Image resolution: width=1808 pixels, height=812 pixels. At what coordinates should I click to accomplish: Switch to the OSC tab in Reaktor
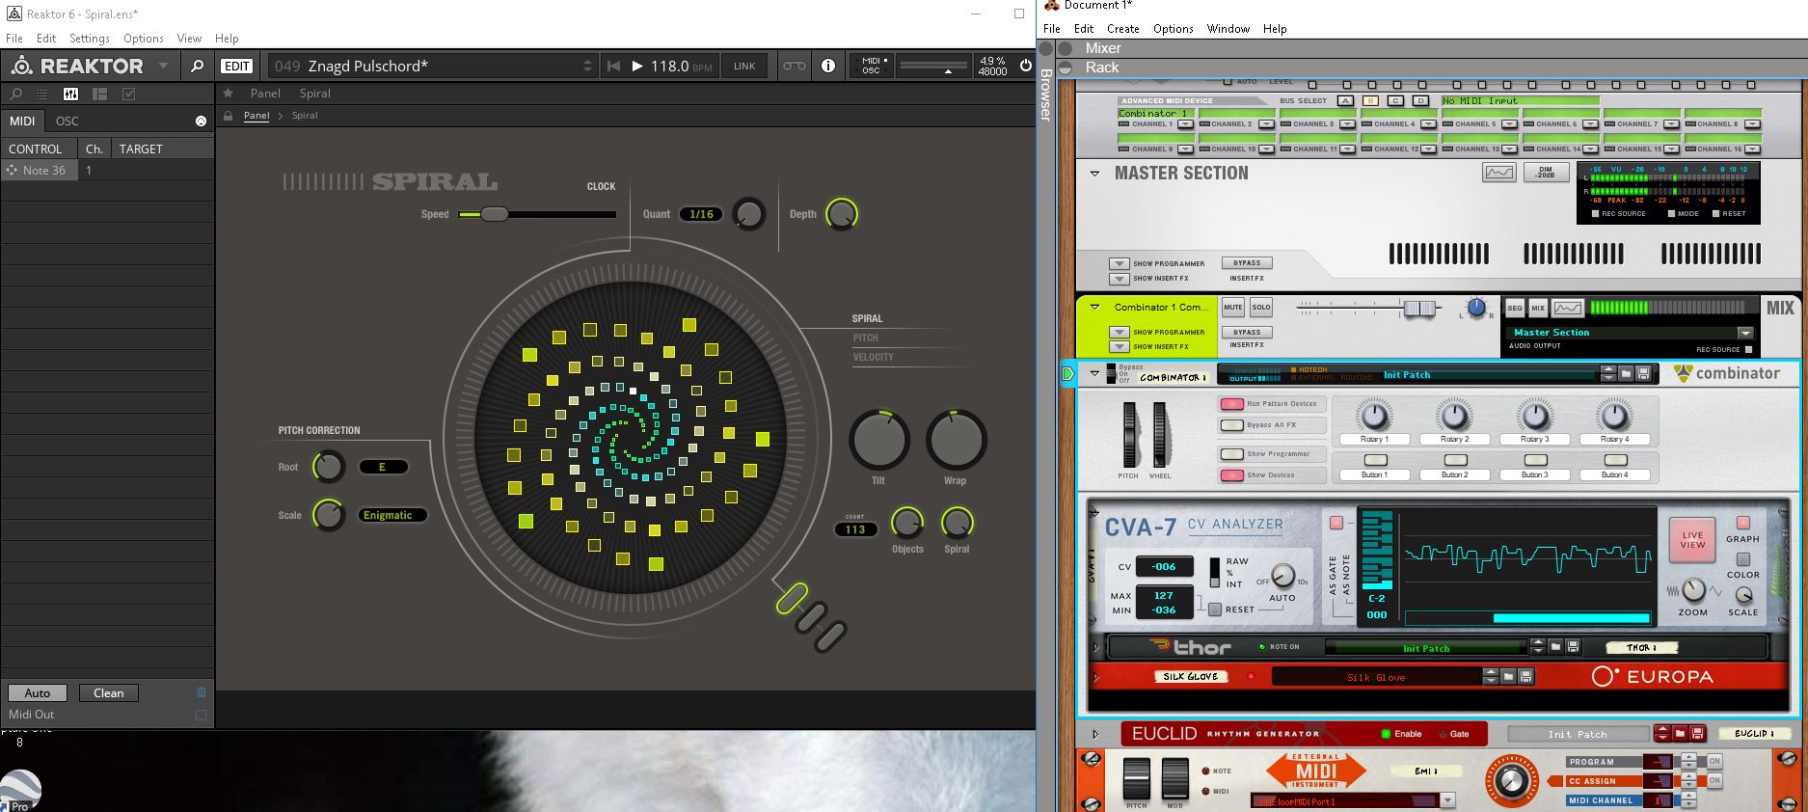tap(67, 121)
